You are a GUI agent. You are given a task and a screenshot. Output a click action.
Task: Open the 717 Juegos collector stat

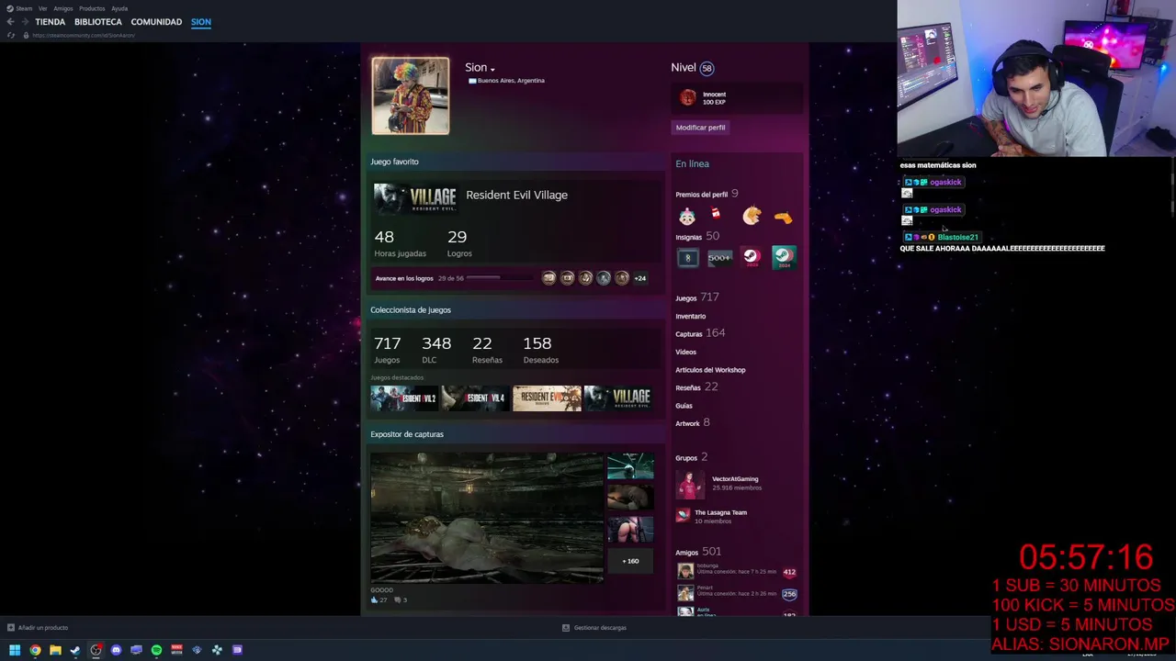388,350
